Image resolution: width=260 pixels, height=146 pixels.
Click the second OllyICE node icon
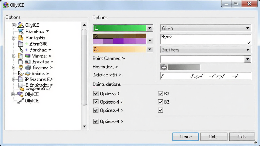tap(20, 94)
